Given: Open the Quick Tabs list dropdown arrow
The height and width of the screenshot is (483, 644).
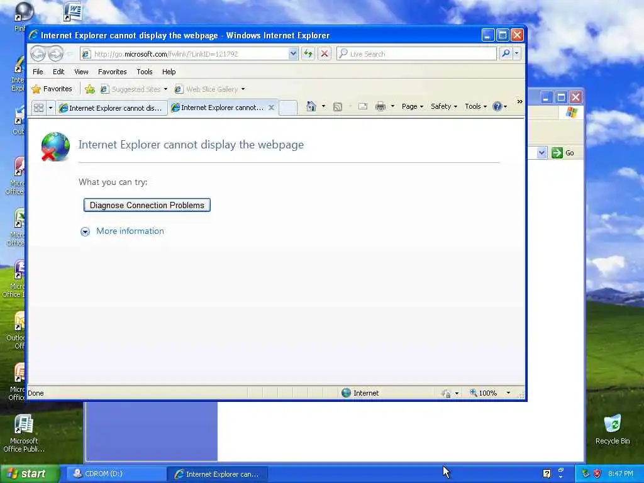Looking at the screenshot, I should [50, 108].
